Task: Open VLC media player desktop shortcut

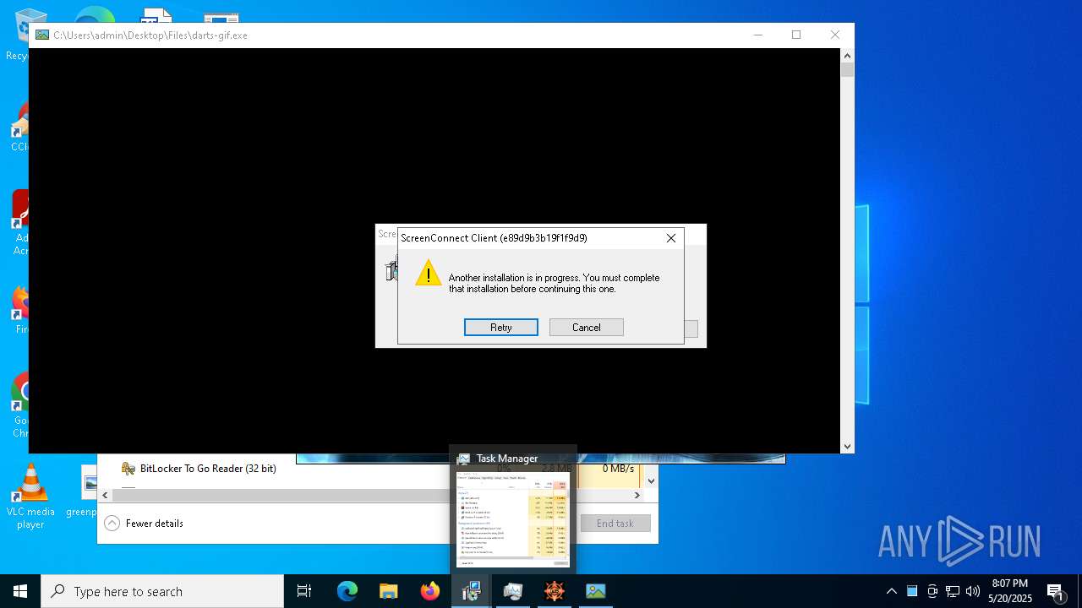Action: coord(30,497)
